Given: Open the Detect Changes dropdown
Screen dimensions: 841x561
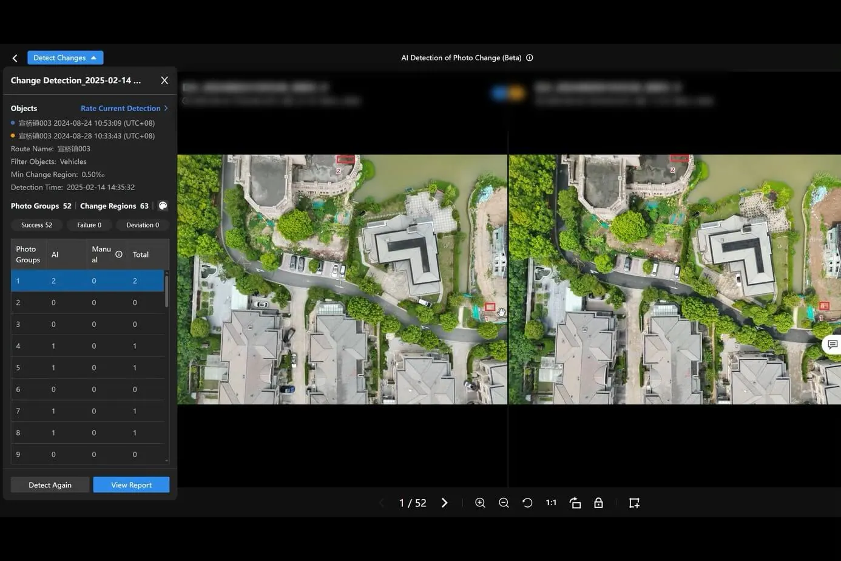Looking at the screenshot, I should [65, 58].
